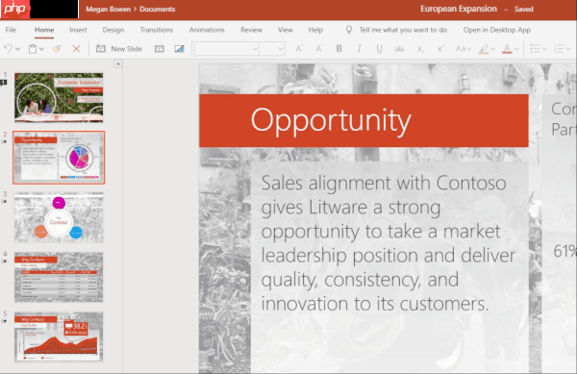
Task: Expand the Paste options arrow
Action: pos(41,49)
